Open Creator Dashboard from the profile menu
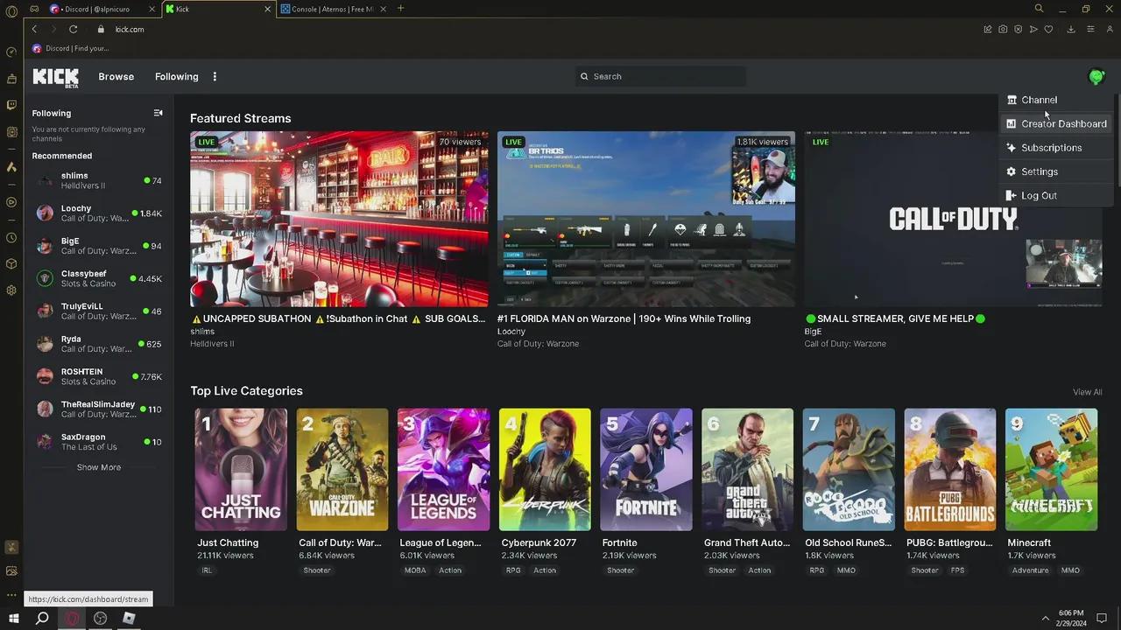1121x630 pixels. coord(1055,123)
